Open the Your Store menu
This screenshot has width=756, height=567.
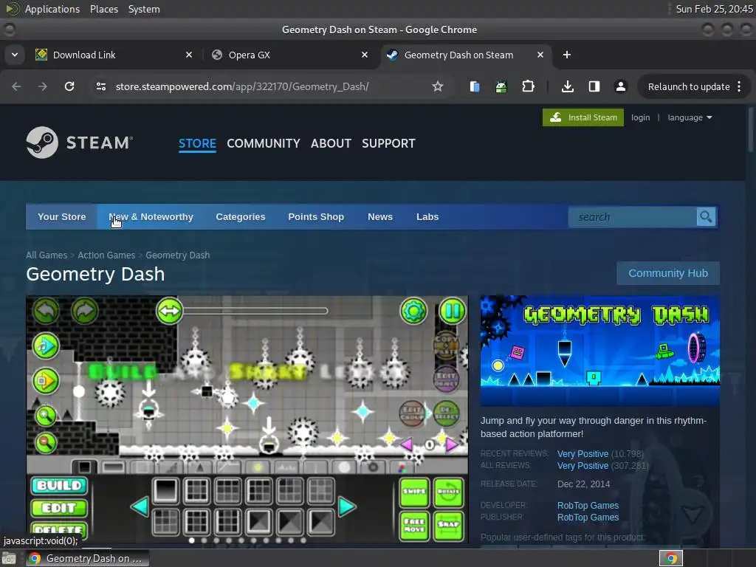(x=62, y=217)
